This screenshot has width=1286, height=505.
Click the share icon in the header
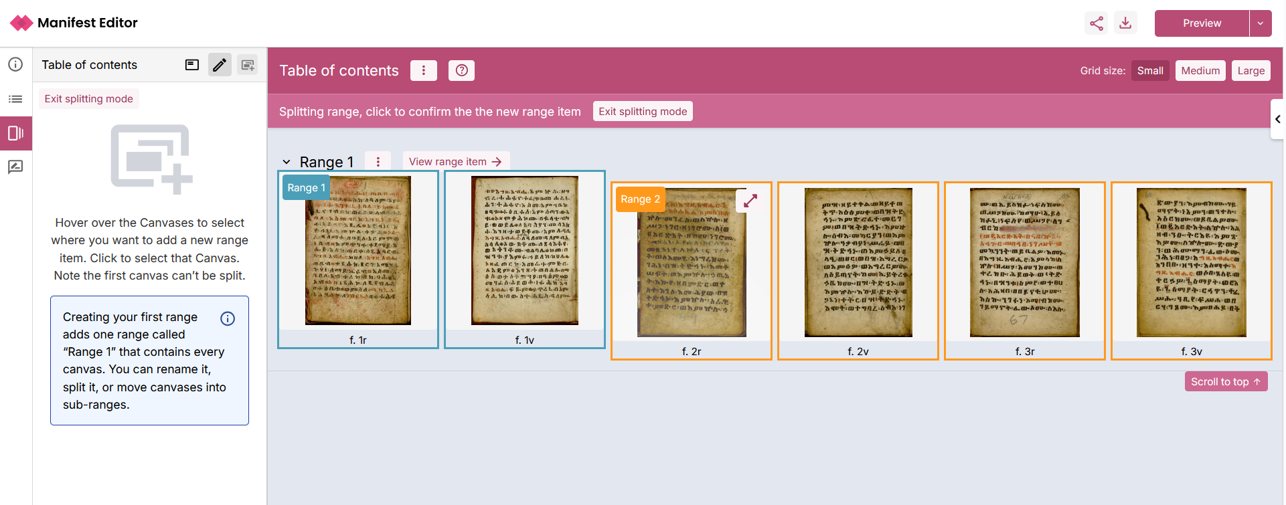(x=1096, y=23)
